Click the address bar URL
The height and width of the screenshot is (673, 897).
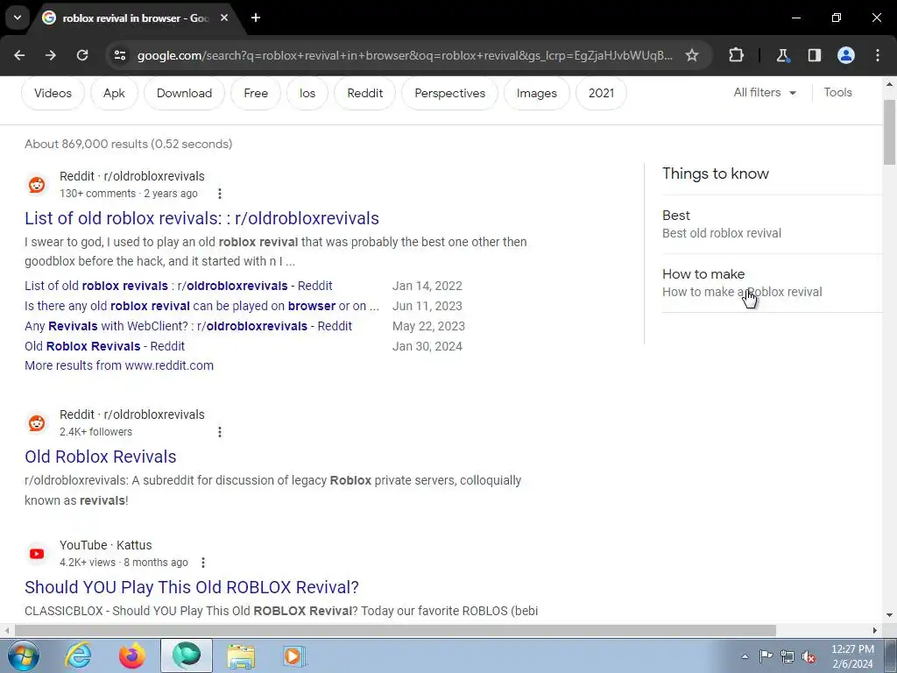405,55
